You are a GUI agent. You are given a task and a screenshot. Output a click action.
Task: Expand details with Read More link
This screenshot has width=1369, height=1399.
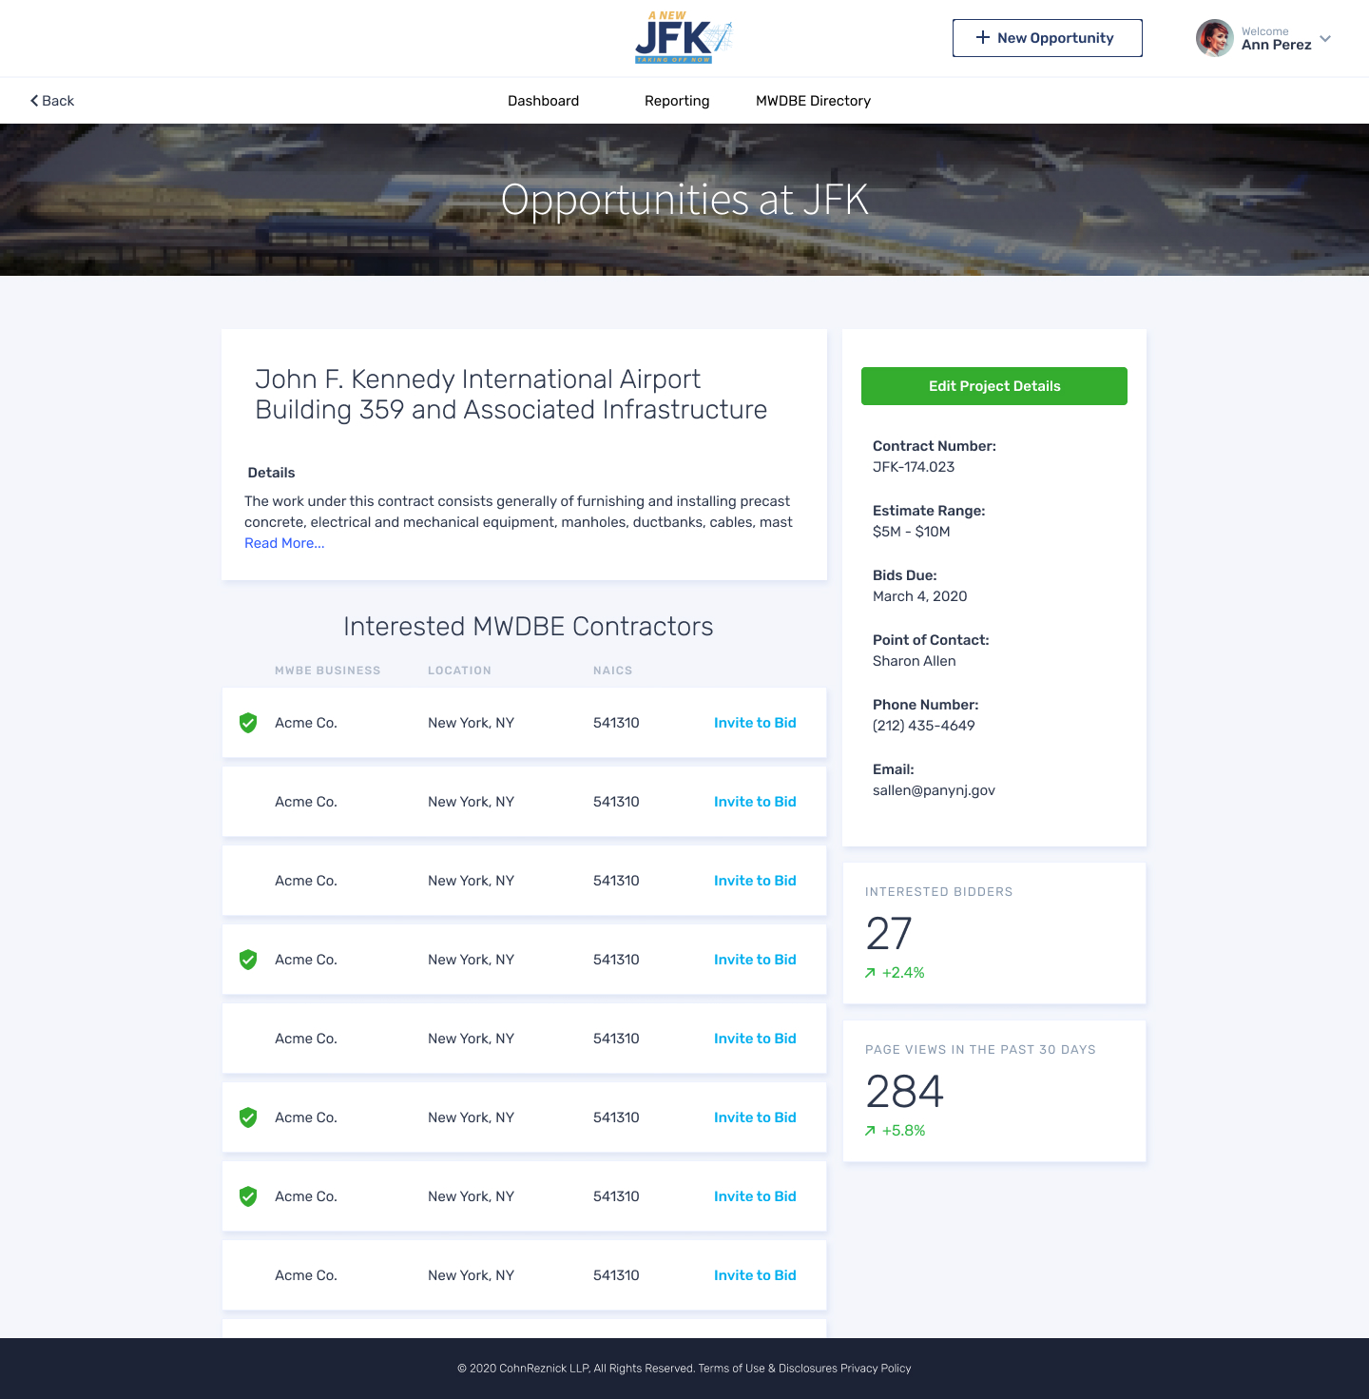click(x=284, y=543)
